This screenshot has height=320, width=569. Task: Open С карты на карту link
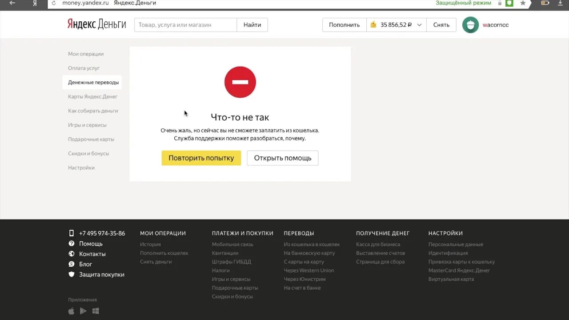304,262
